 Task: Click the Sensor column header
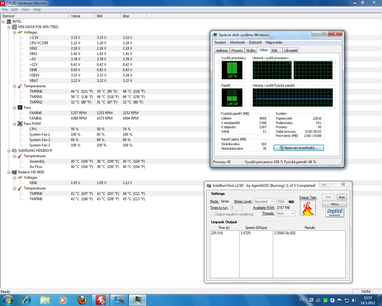tap(34, 16)
